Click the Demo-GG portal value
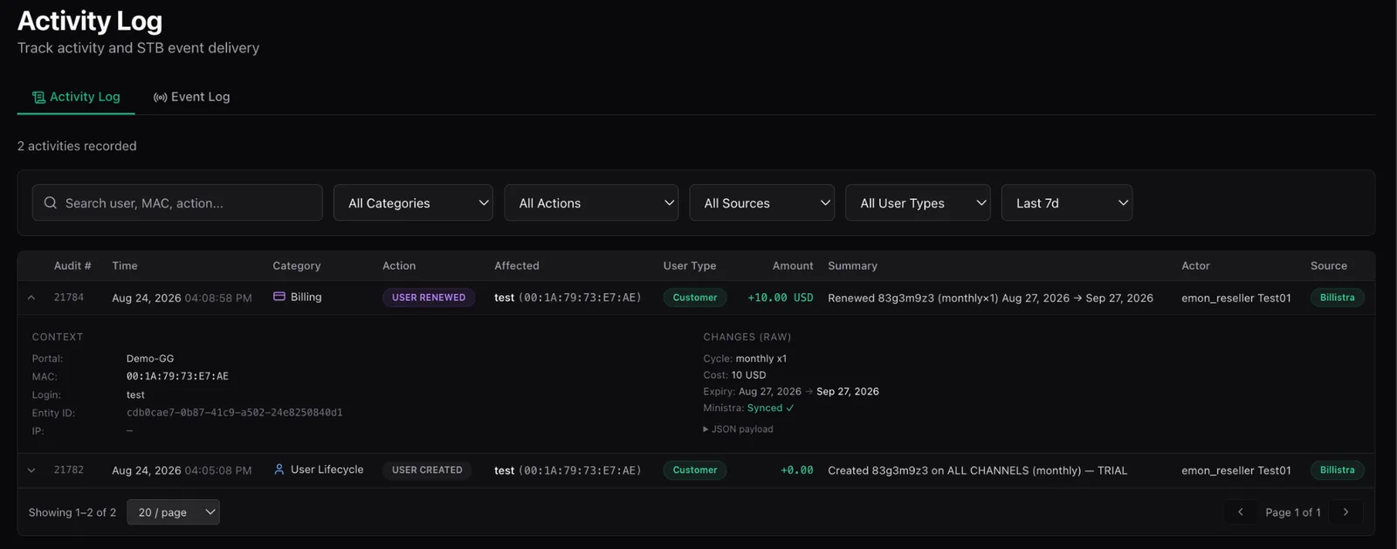The image size is (1397, 549). (x=150, y=359)
